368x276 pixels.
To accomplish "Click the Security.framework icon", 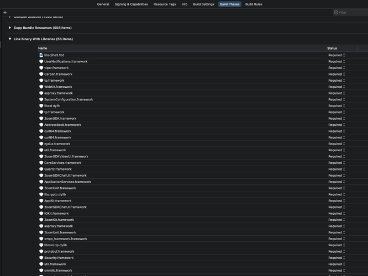I will click(x=41, y=258).
